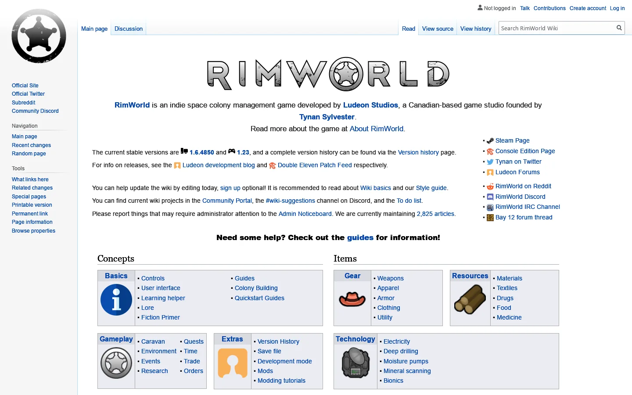
Task: Click the RimWorld title banner image
Action: (x=328, y=74)
